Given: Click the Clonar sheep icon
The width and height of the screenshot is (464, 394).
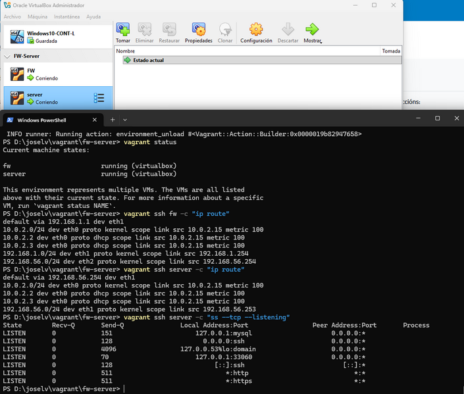Looking at the screenshot, I should pyautogui.click(x=225, y=30).
